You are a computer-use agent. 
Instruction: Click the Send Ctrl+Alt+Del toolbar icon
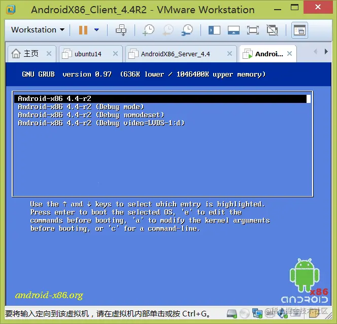pos(121,30)
